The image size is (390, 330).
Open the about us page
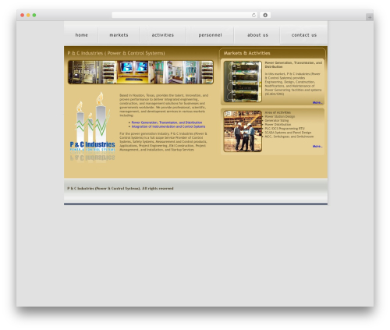[257, 35]
